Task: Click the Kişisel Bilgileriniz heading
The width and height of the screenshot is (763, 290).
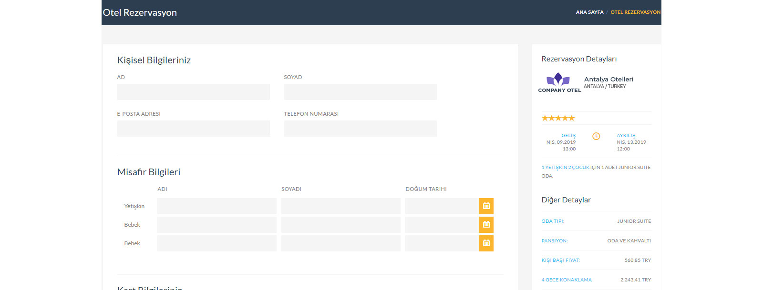Action: 154,60
